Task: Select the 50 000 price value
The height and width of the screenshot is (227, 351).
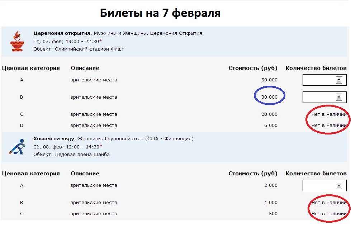Action: point(269,80)
